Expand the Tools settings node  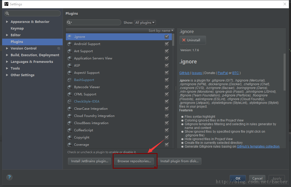click(7, 68)
